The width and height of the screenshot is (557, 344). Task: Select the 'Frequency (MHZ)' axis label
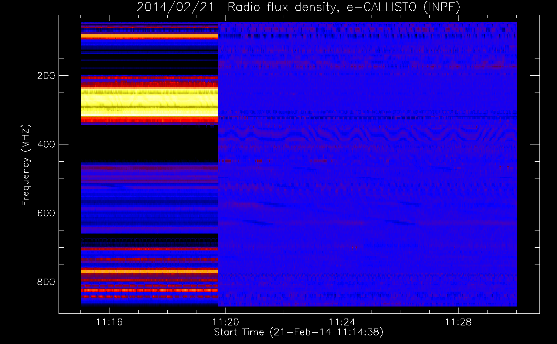25,165
